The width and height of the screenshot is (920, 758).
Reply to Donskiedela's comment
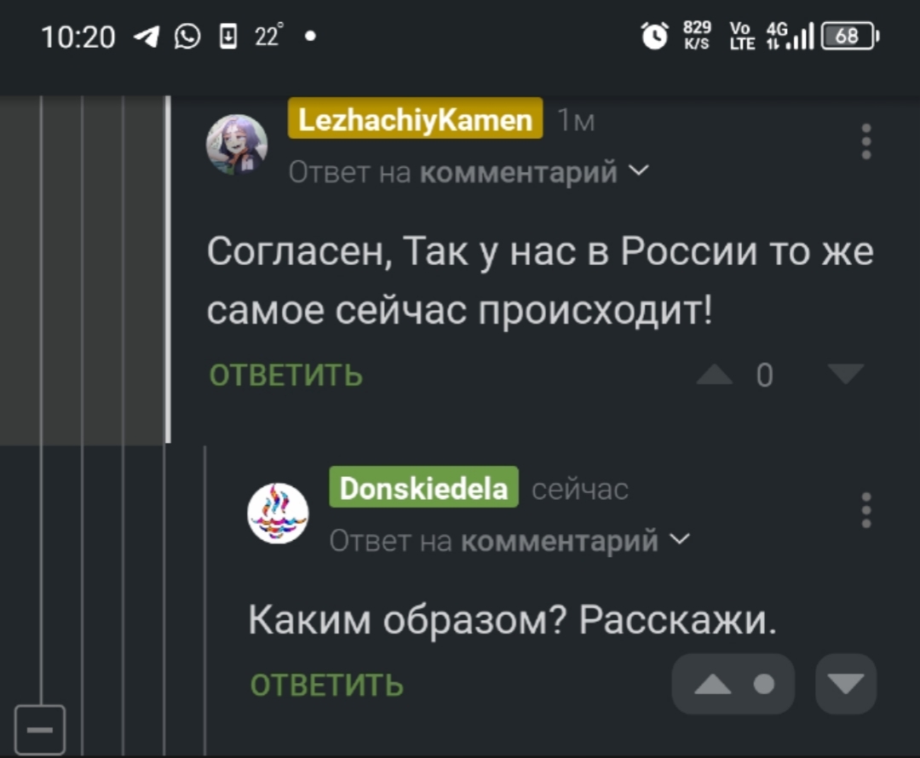[327, 685]
